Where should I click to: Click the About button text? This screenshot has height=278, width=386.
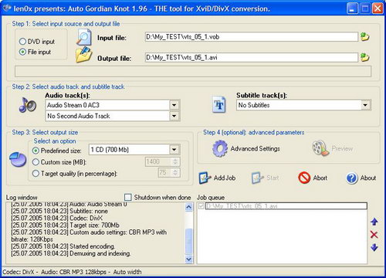tap(368, 178)
